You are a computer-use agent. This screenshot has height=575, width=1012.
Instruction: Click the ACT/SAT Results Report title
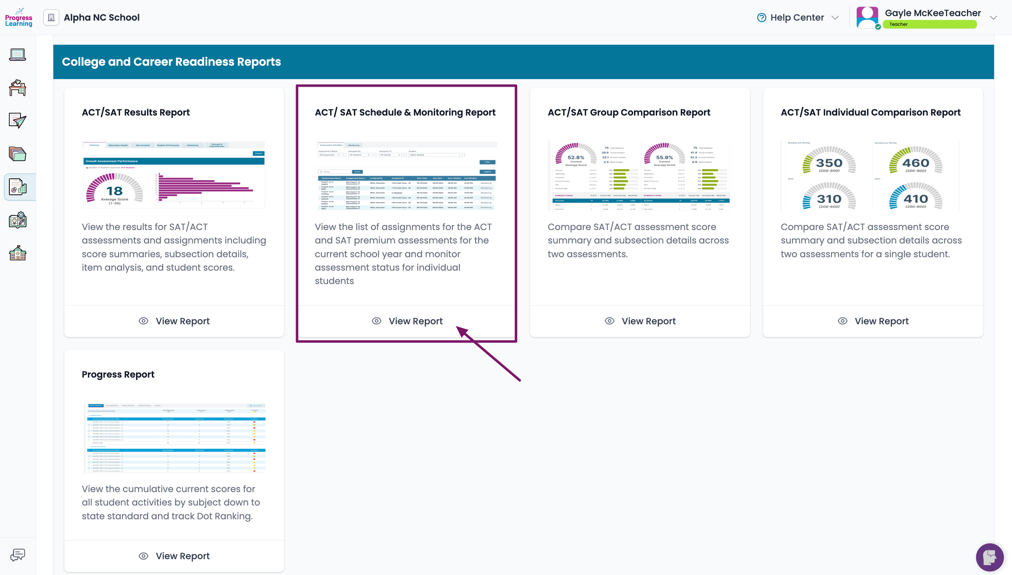136,112
